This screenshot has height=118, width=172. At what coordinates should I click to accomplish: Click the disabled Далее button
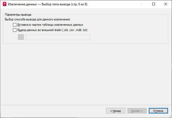(x=137, y=111)
